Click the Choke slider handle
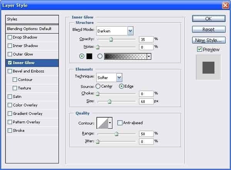The image size is (231, 170). tap(97, 94)
